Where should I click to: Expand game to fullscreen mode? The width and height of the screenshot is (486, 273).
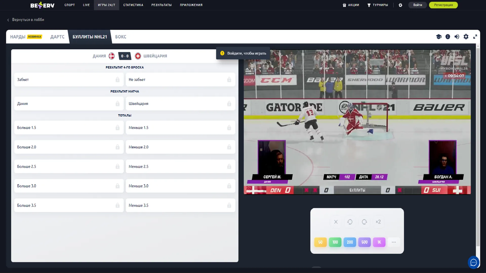click(475, 37)
